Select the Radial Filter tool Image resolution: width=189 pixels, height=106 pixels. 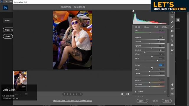pos(172,36)
